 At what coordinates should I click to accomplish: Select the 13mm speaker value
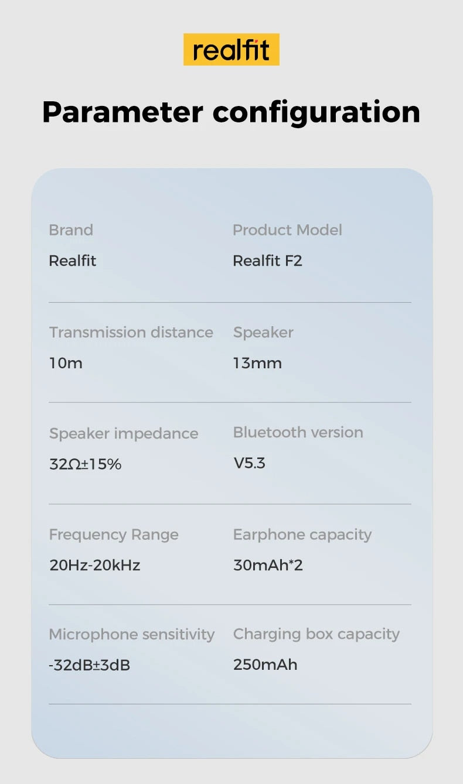tap(257, 363)
